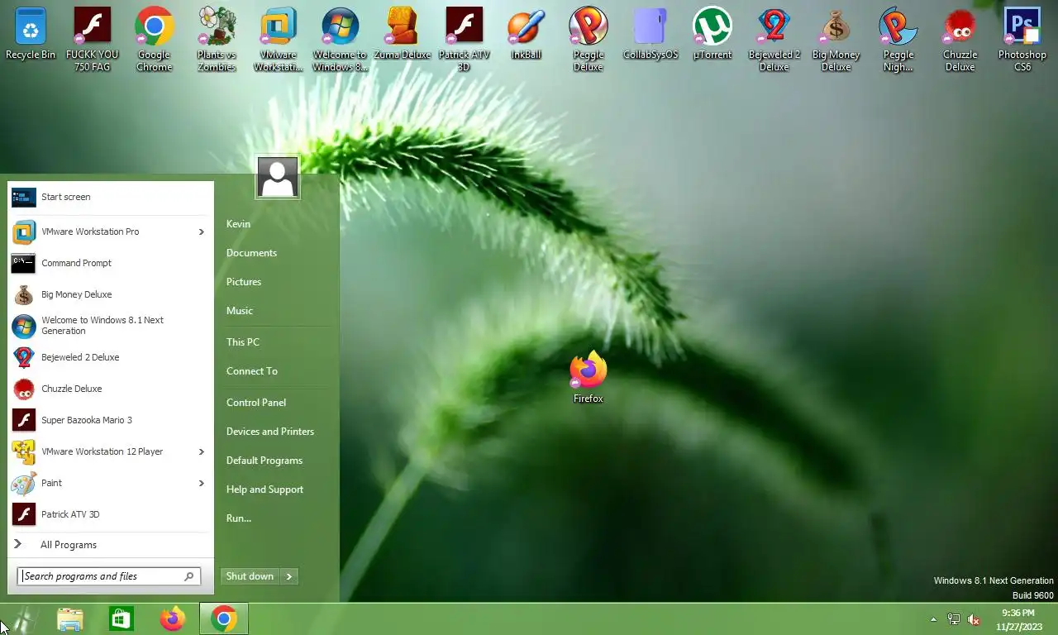Open Bejeweled 2 Deluxe desktop shortcut
The image size is (1058, 635).
774,39
